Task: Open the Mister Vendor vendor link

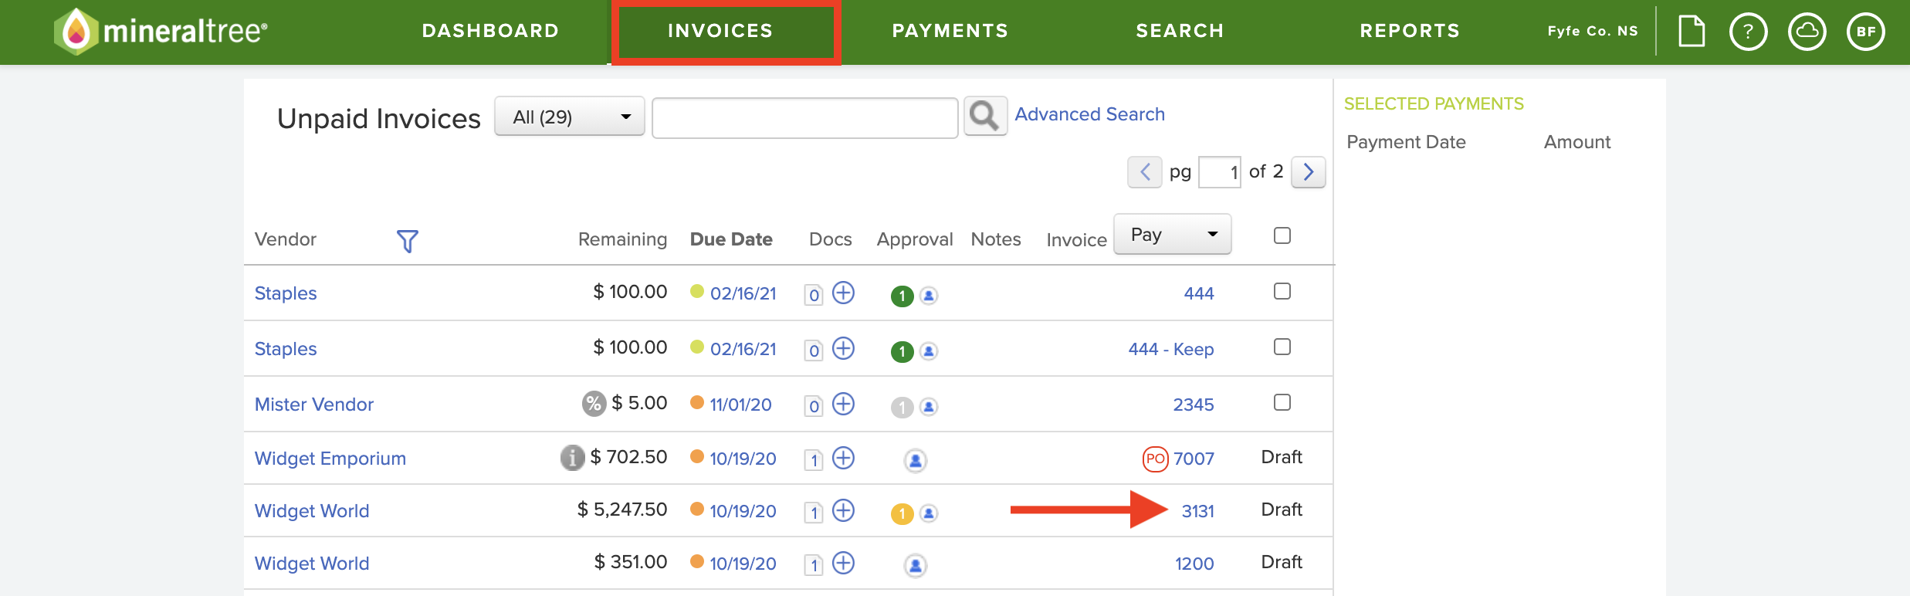Action: (314, 405)
